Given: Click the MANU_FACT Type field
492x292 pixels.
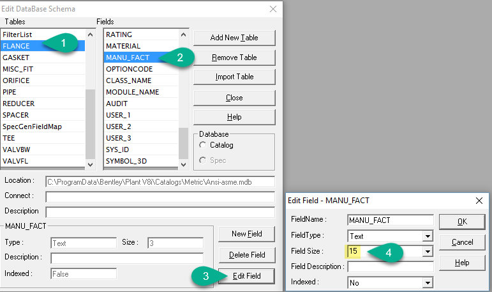Looking at the screenshot, I should 84,243.
